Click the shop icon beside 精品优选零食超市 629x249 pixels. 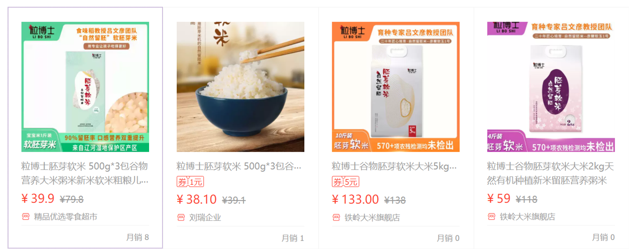click(26, 216)
